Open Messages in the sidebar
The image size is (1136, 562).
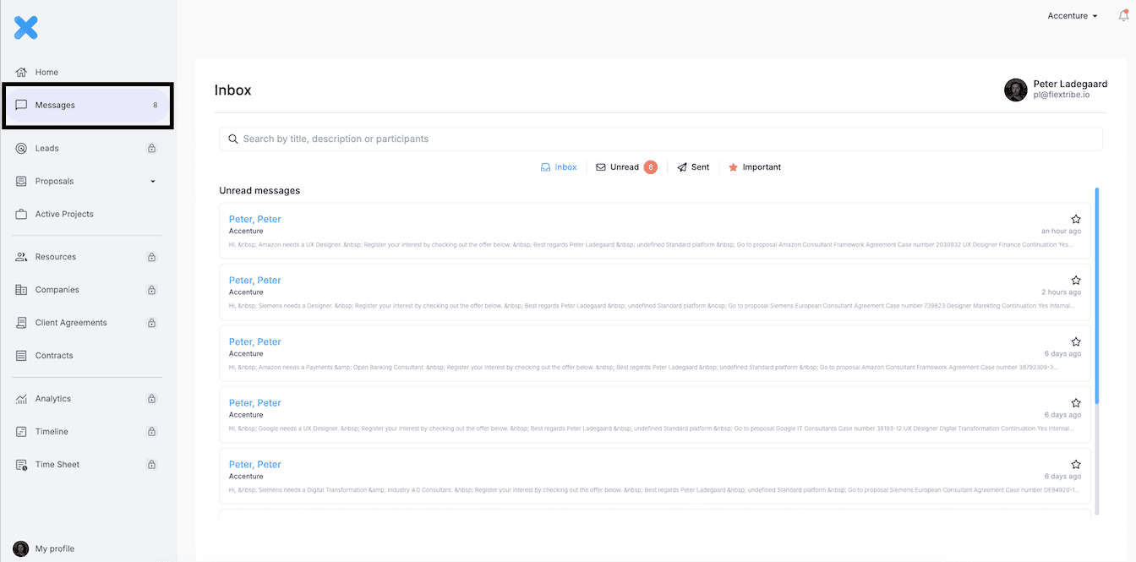pyautogui.click(x=88, y=105)
